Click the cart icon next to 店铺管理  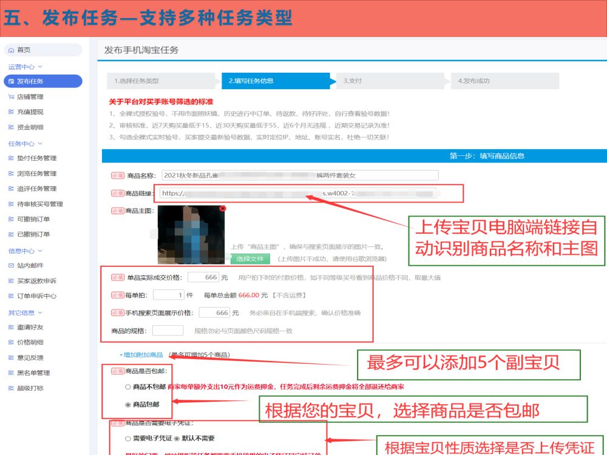click(11, 96)
